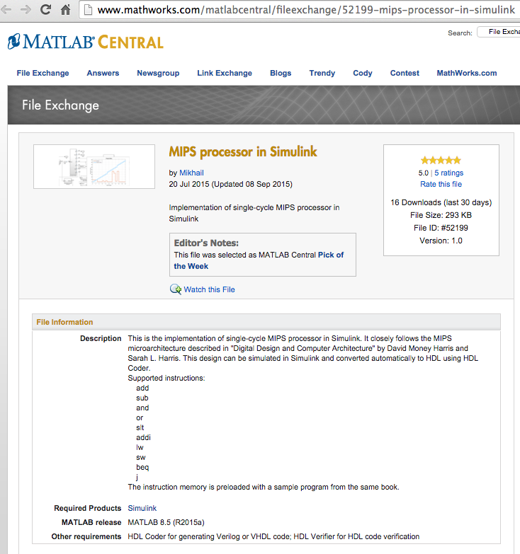Click 16 Downloads (last 30 days) text
Viewport: 520px width, 554px height.
point(441,202)
